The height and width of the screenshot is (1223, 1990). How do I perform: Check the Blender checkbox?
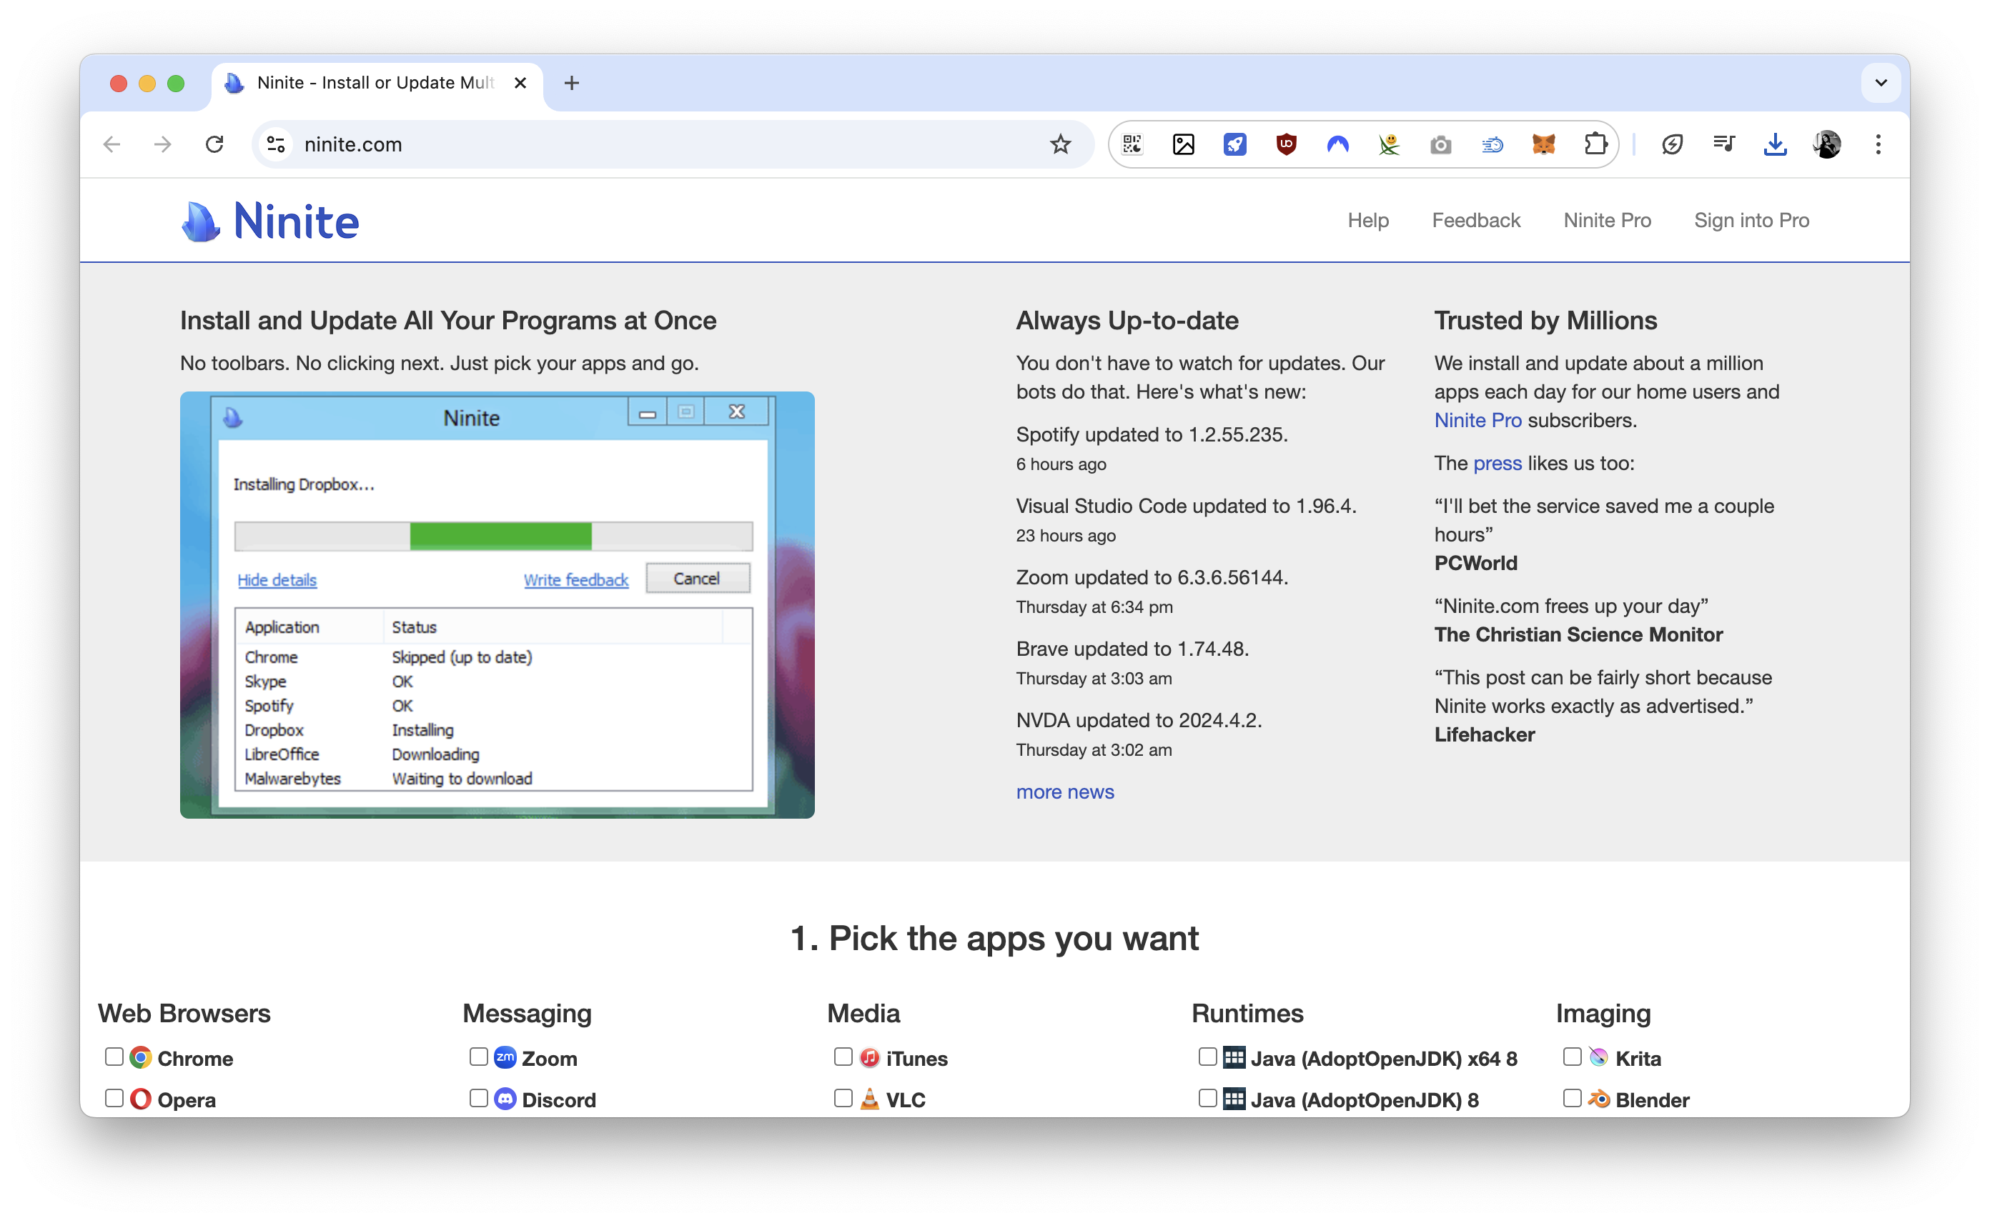(1572, 1097)
